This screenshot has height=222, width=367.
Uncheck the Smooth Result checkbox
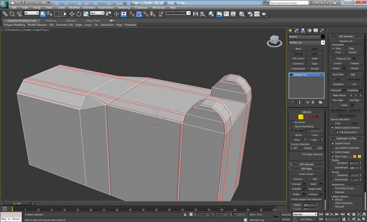point(333,144)
